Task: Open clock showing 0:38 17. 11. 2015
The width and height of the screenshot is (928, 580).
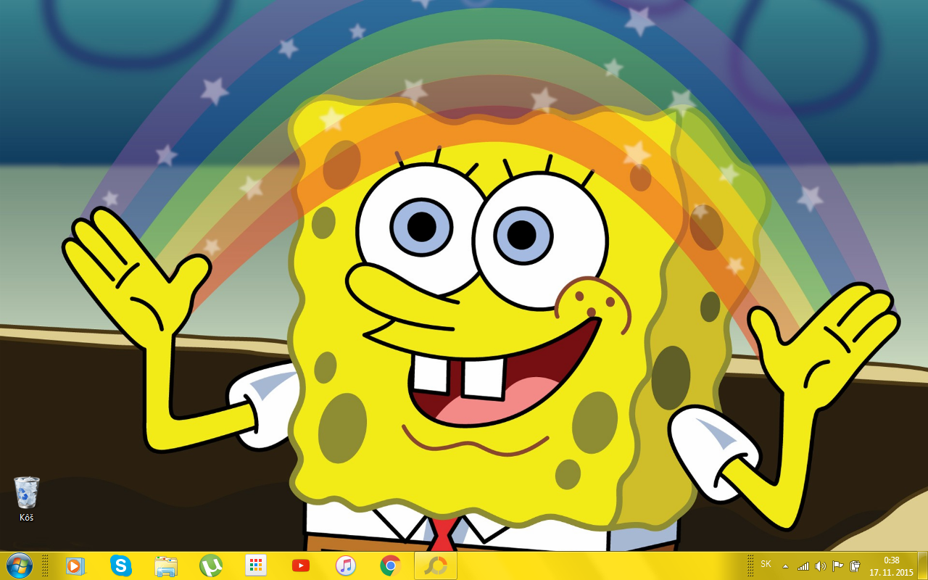Action: [891, 566]
